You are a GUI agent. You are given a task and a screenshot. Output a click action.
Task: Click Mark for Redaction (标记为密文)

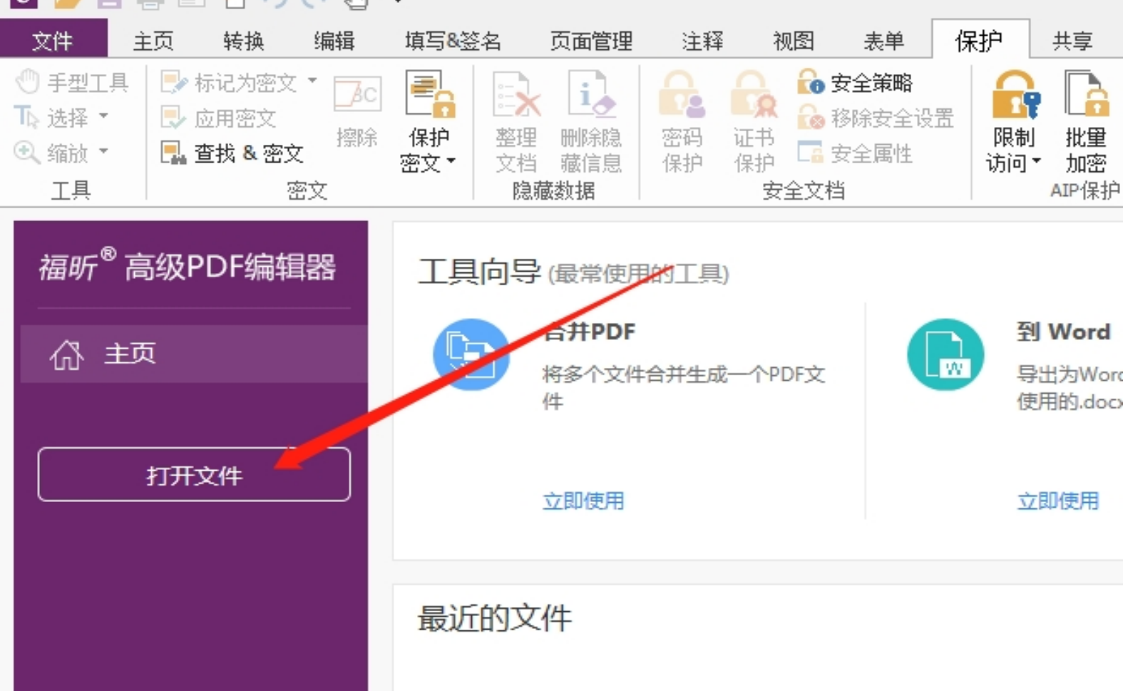click(229, 83)
